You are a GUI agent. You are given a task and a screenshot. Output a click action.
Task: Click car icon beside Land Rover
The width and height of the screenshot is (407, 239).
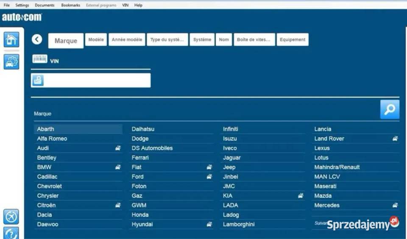click(x=395, y=139)
